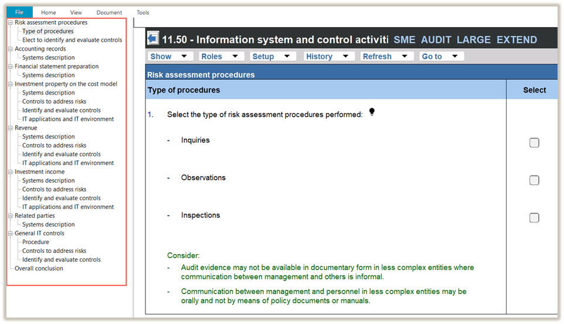This screenshot has height=324, width=564.
Task: Collapse the Revenue tree node
Action: pos(11,128)
